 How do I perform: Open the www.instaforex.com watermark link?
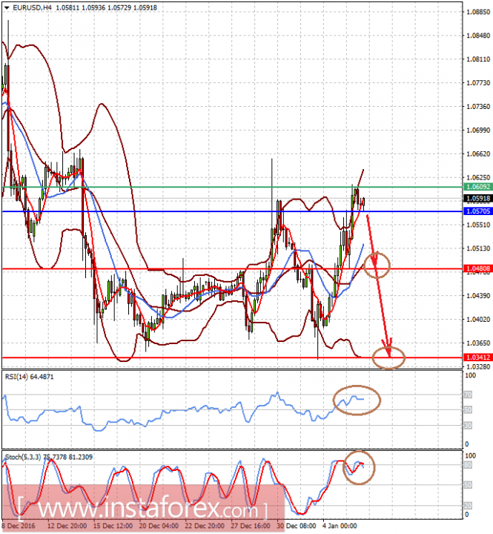point(141,510)
